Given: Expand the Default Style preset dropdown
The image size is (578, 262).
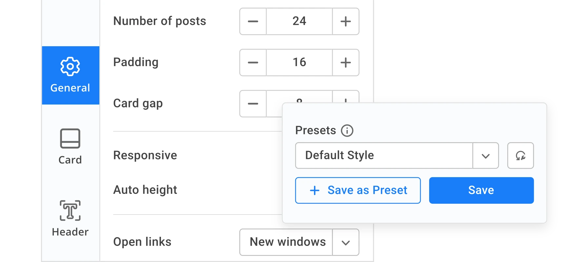Looking at the screenshot, I should click(486, 156).
